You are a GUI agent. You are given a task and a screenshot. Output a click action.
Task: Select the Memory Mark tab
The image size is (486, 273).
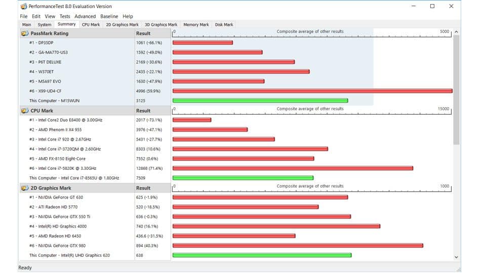(196, 24)
